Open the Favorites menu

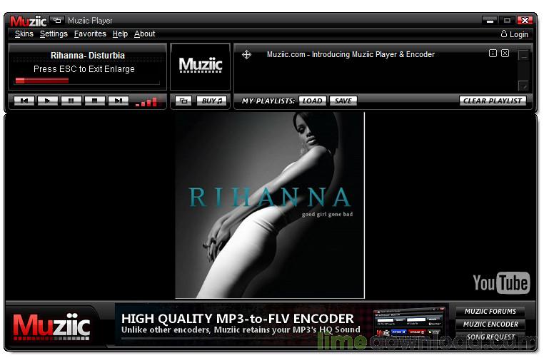coord(90,34)
